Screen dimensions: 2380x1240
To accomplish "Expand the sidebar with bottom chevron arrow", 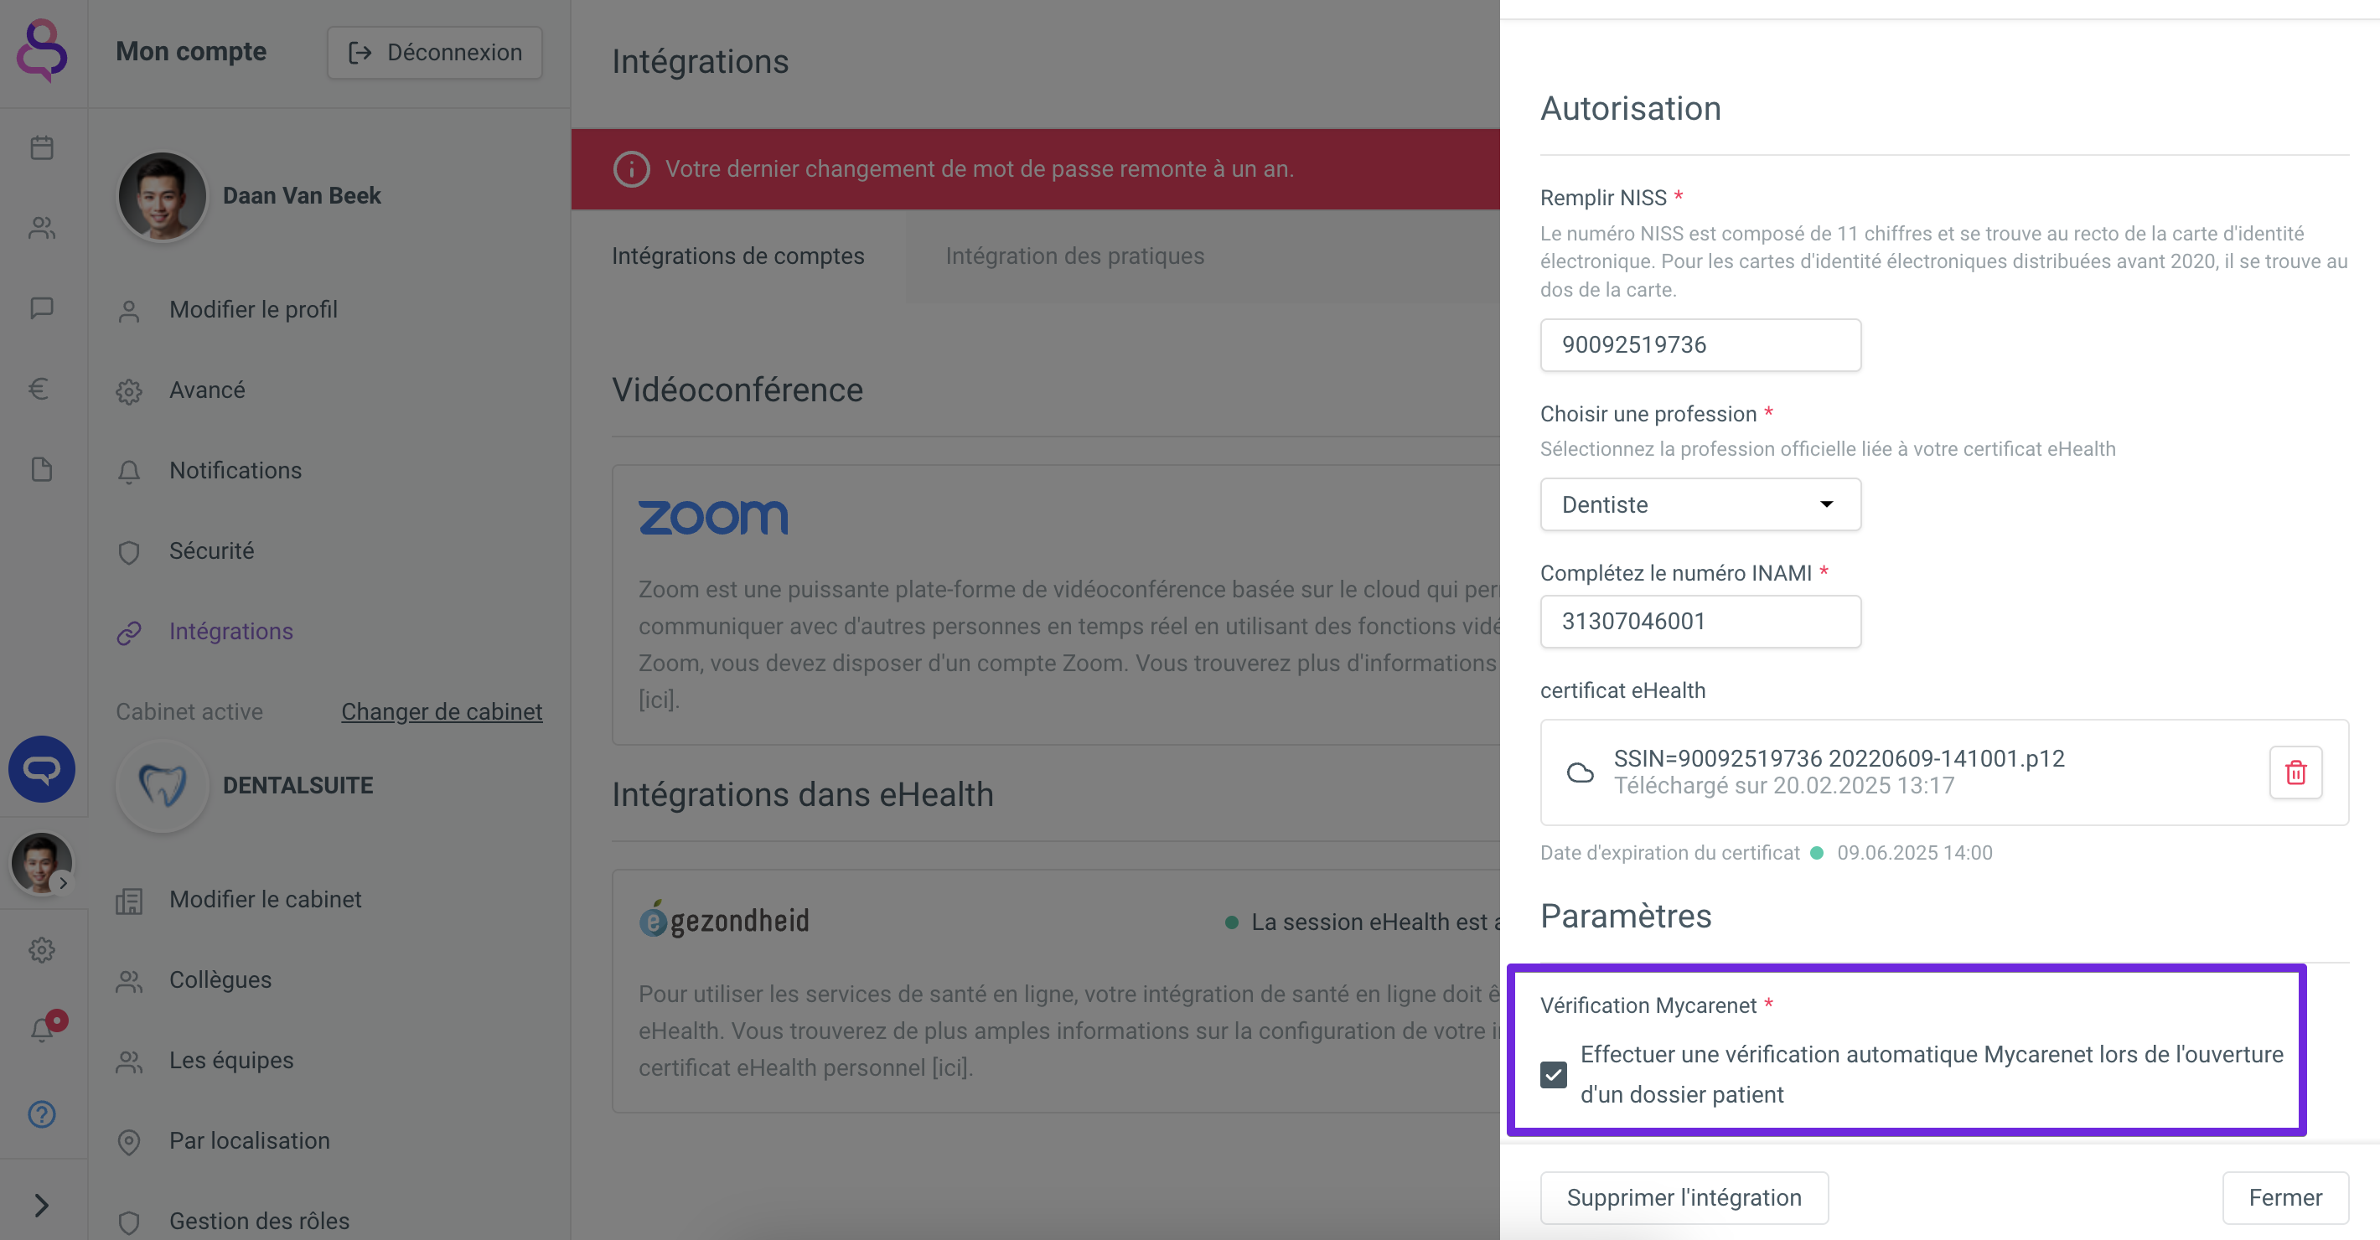I will point(42,1204).
